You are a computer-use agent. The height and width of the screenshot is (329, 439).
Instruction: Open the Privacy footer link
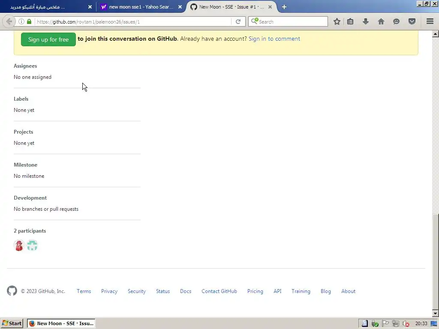[109, 291]
